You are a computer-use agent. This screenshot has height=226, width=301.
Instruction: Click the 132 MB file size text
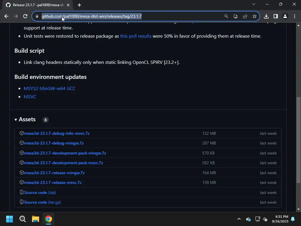[209, 133]
